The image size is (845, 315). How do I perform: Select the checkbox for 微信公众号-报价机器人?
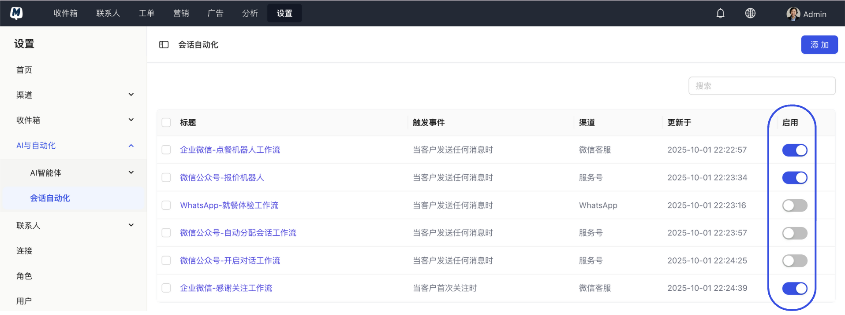166,178
